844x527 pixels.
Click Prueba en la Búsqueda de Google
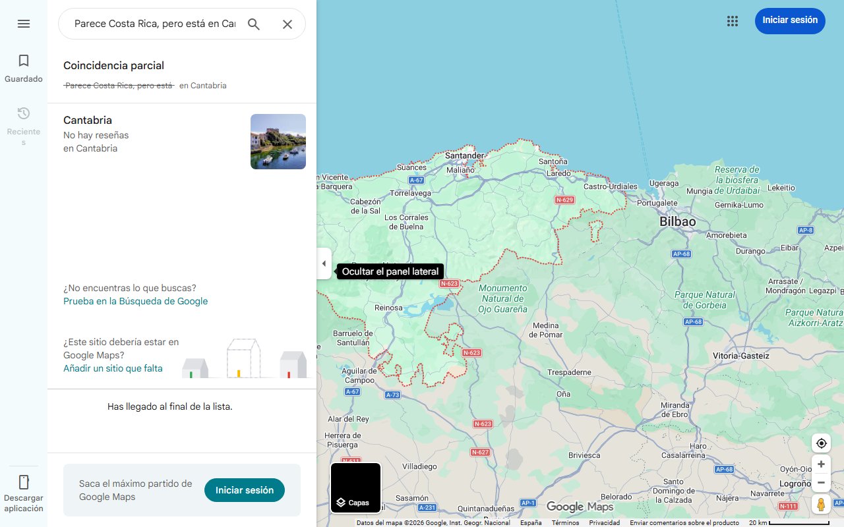pos(135,301)
